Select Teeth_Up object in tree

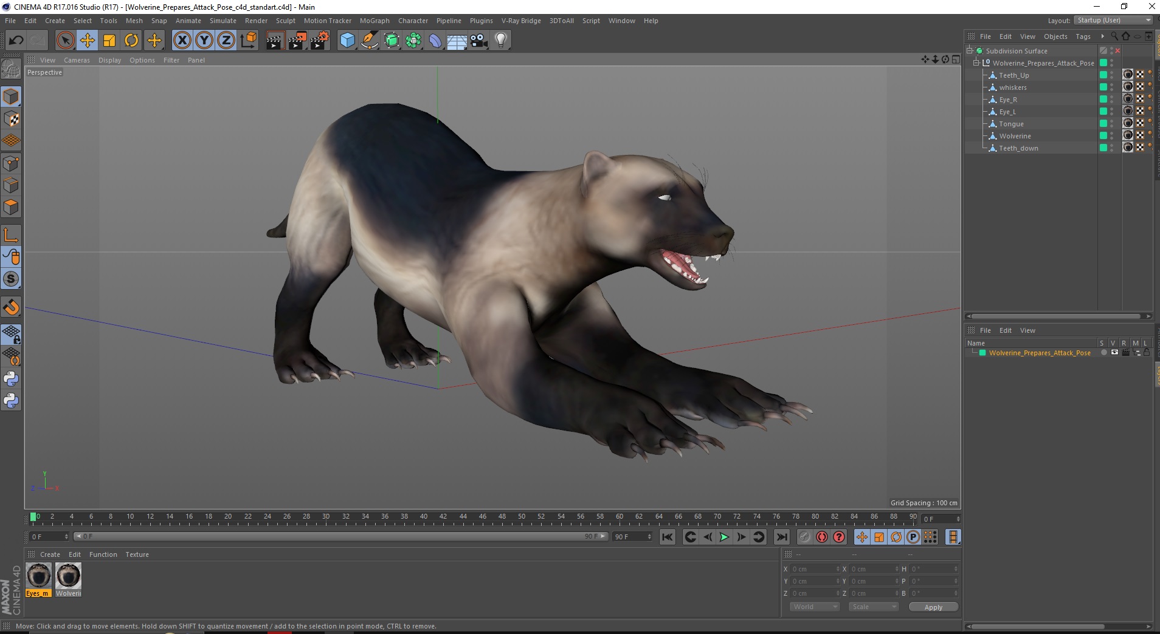click(x=1013, y=75)
